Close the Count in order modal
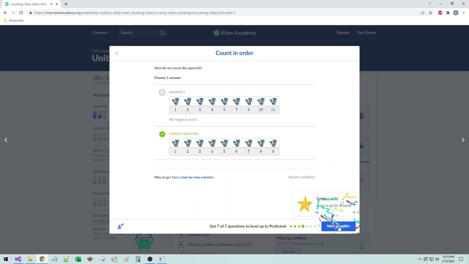Image resolution: width=469 pixels, height=264 pixels. point(117,54)
